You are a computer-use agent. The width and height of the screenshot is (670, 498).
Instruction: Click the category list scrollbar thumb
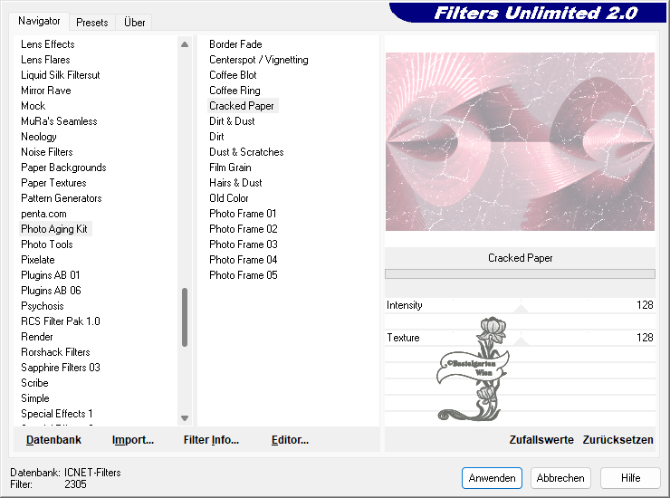click(x=185, y=317)
